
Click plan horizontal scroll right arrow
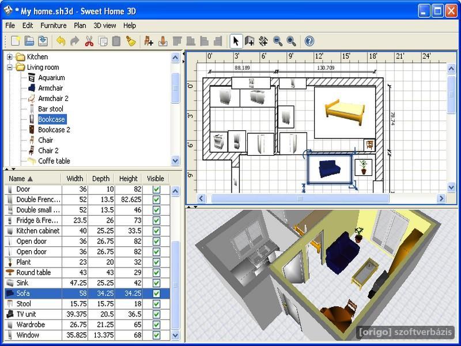(441, 198)
